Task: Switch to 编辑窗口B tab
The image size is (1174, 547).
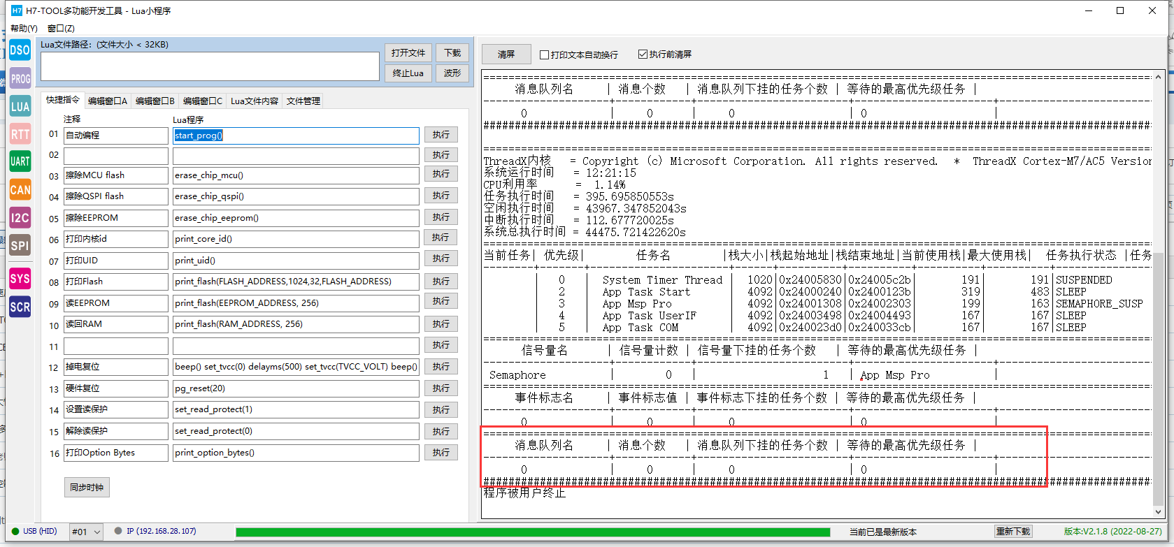Action: (155, 101)
